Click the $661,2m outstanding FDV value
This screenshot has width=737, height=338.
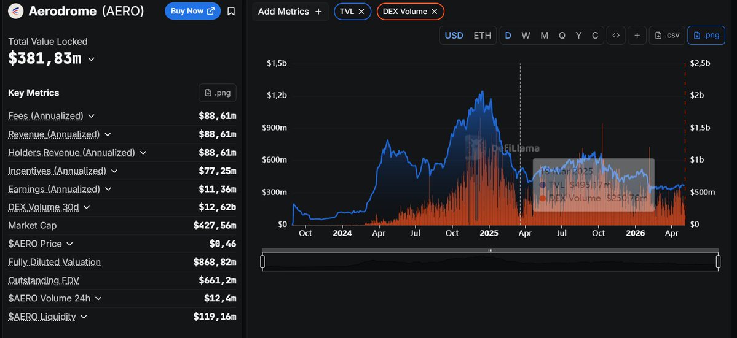click(218, 280)
